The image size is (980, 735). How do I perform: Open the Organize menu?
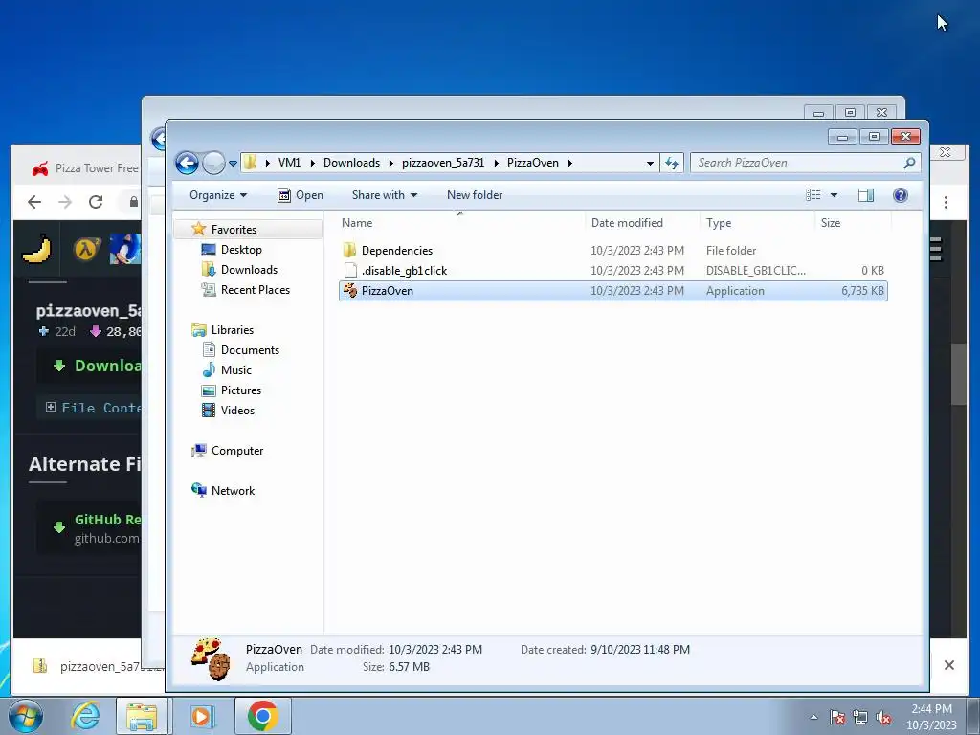pos(218,195)
